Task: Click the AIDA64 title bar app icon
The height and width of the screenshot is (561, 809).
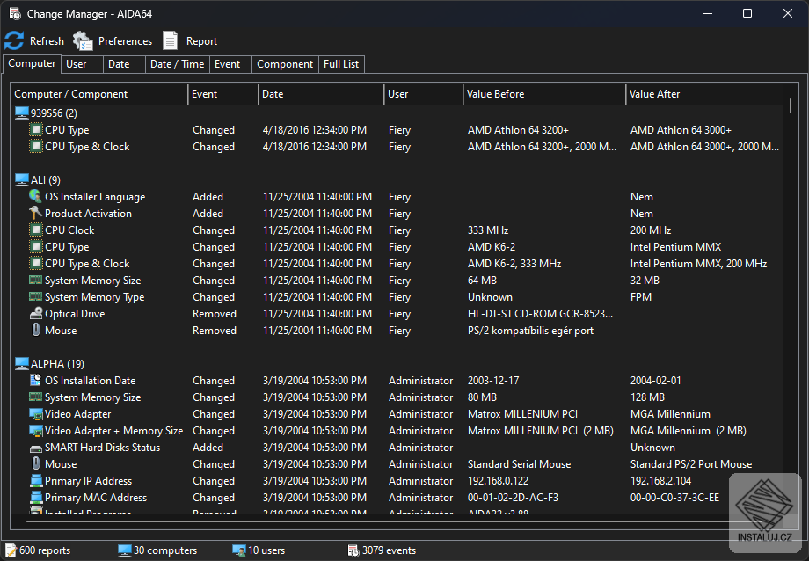Action: click(15, 13)
